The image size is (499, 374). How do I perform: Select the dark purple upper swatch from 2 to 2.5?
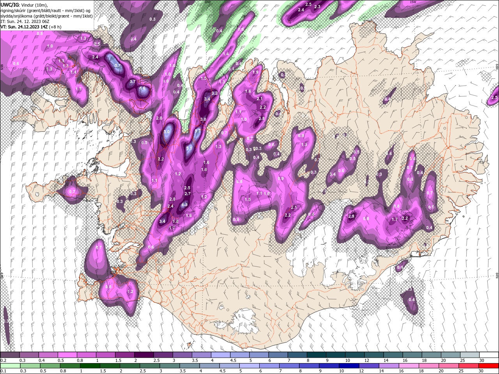point(144,355)
